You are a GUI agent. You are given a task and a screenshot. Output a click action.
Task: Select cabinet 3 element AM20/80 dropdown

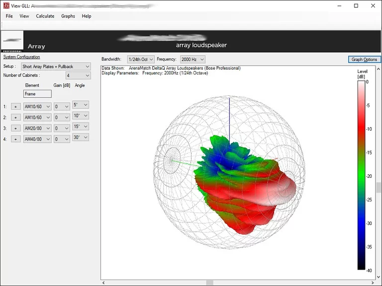[37, 128]
